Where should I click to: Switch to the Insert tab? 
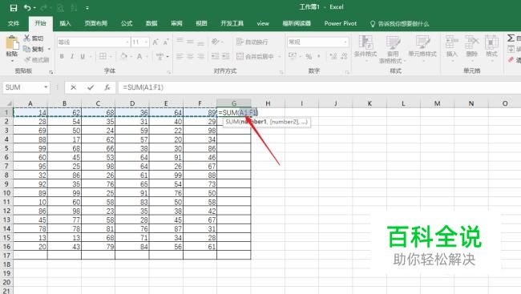tap(65, 23)
